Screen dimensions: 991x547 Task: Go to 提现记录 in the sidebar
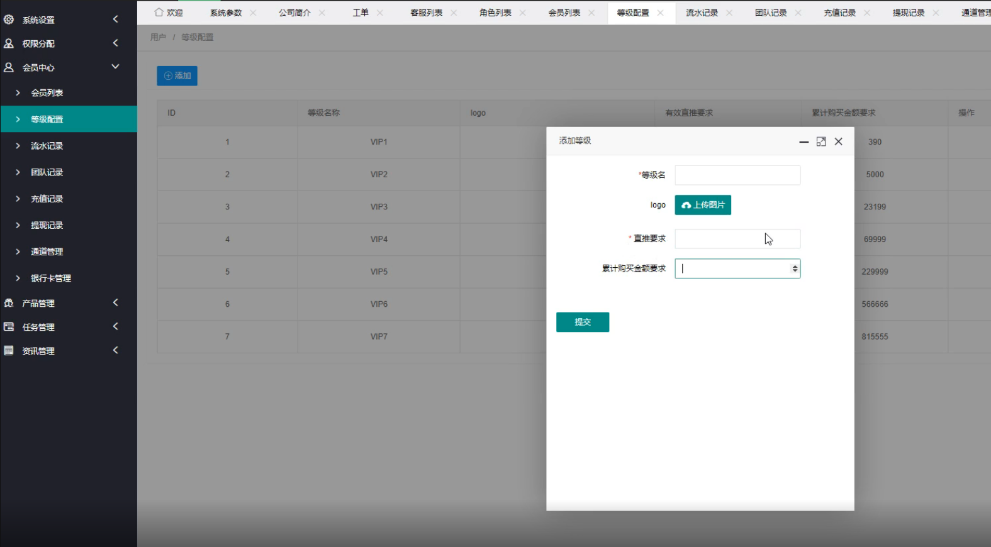coord(47,225)
